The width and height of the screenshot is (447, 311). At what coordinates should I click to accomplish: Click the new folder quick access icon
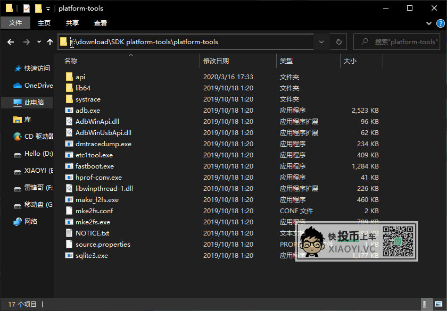[x=38, y=9]
